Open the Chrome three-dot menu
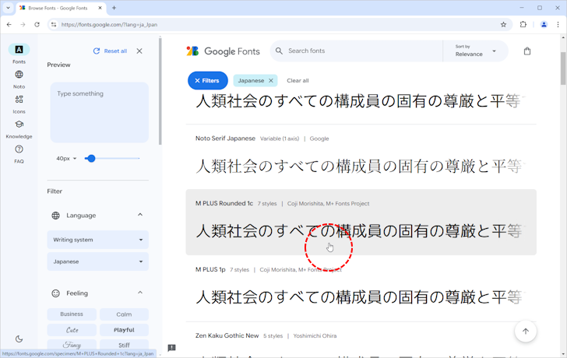 [x=558, y=25]
